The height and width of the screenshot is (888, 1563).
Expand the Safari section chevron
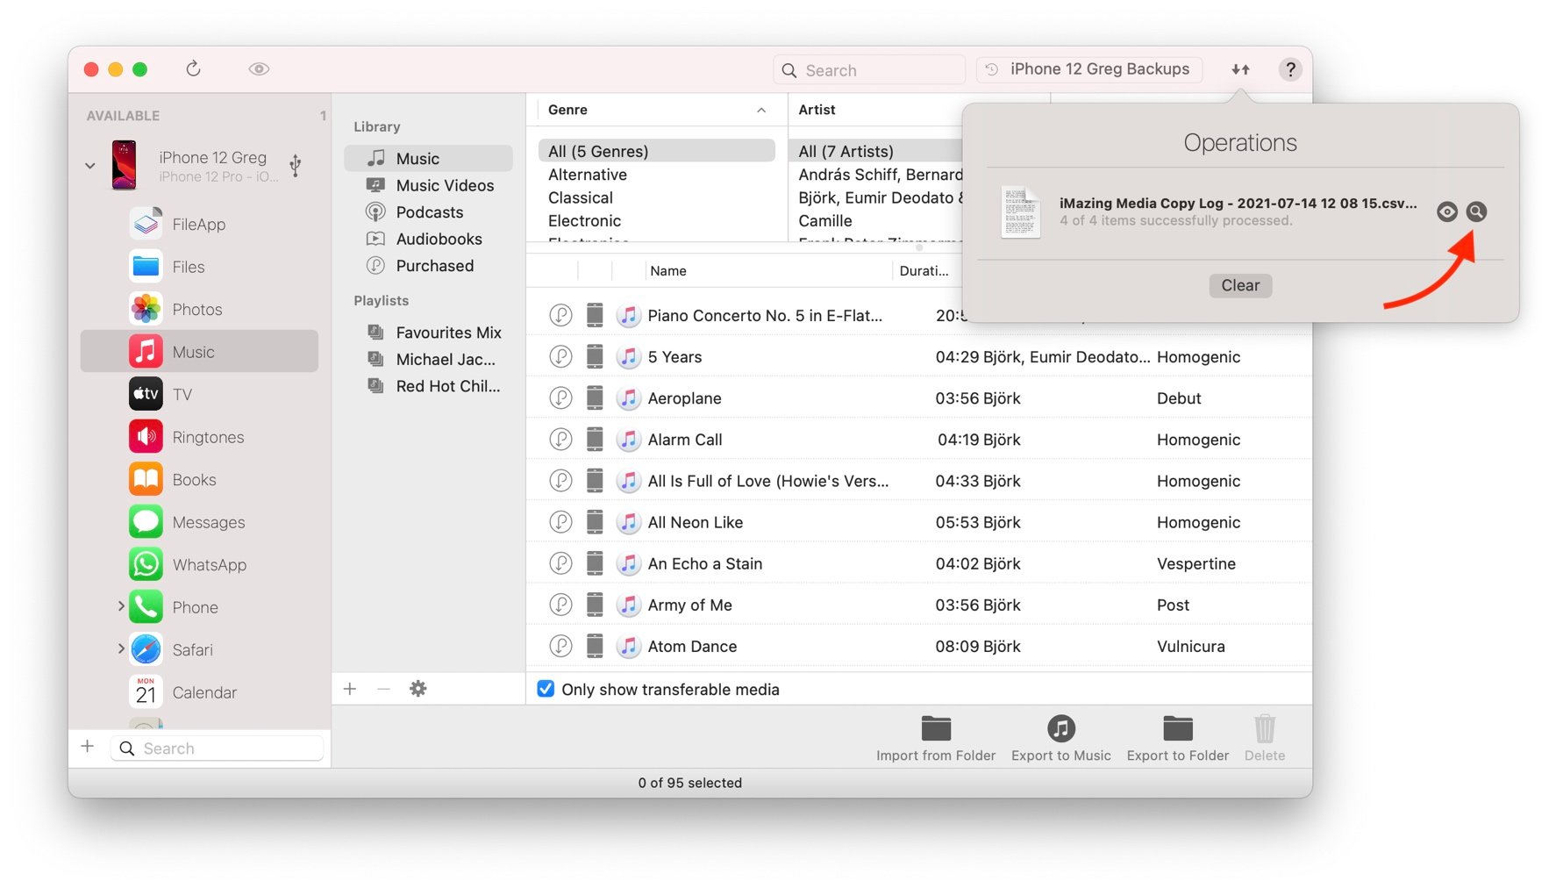click(121, 648)
